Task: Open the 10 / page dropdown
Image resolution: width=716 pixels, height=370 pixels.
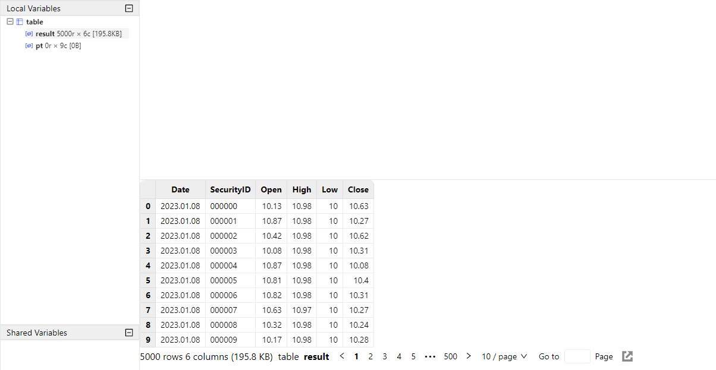Action: tap(504, 356)
